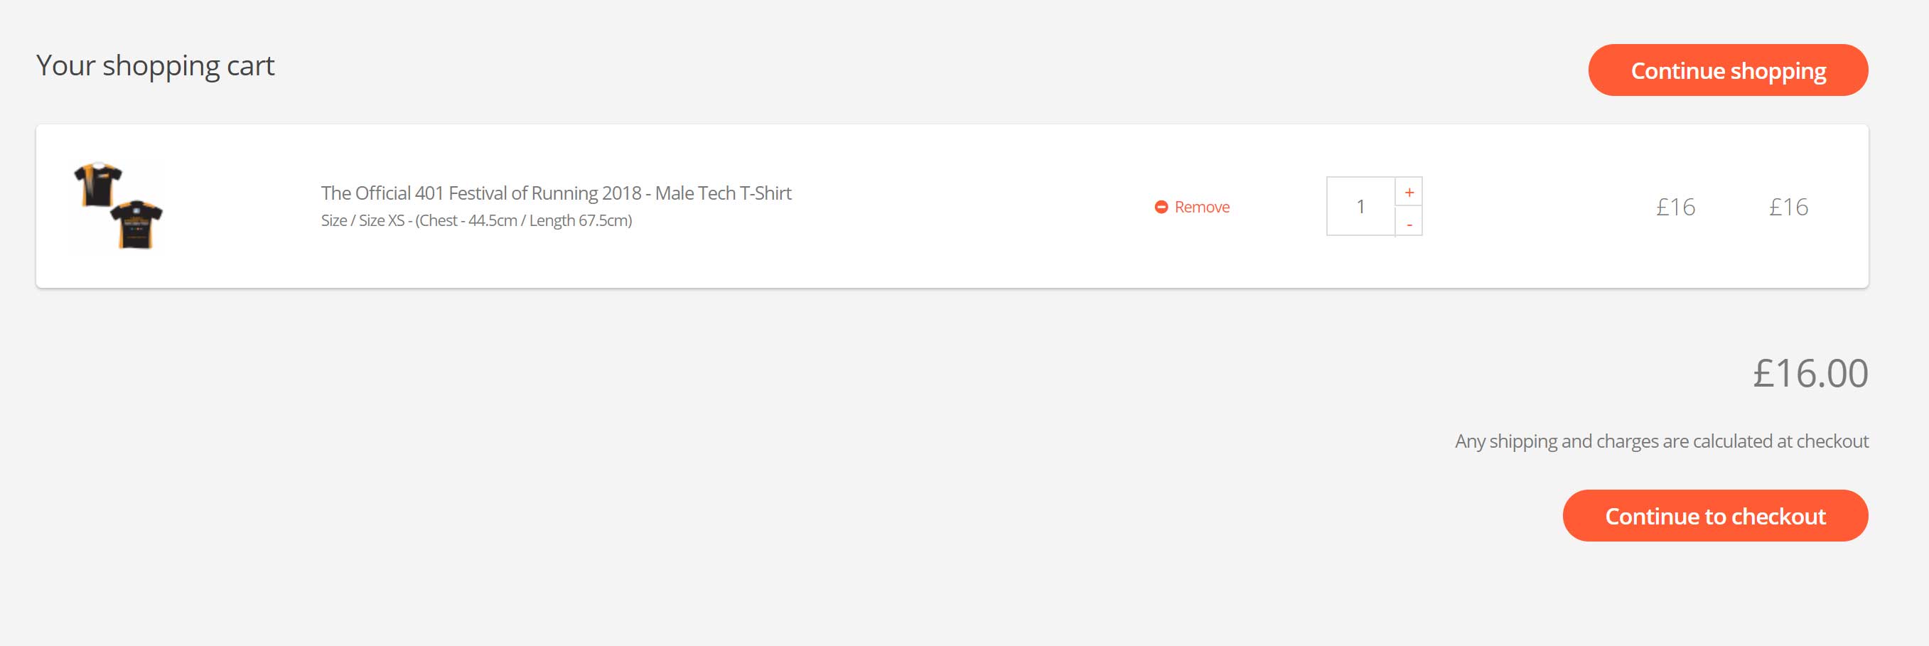The height and width of the screenshot is (646, 1929).
Task: Click the unit price £16 left of line total
Action: point(1675,207)
